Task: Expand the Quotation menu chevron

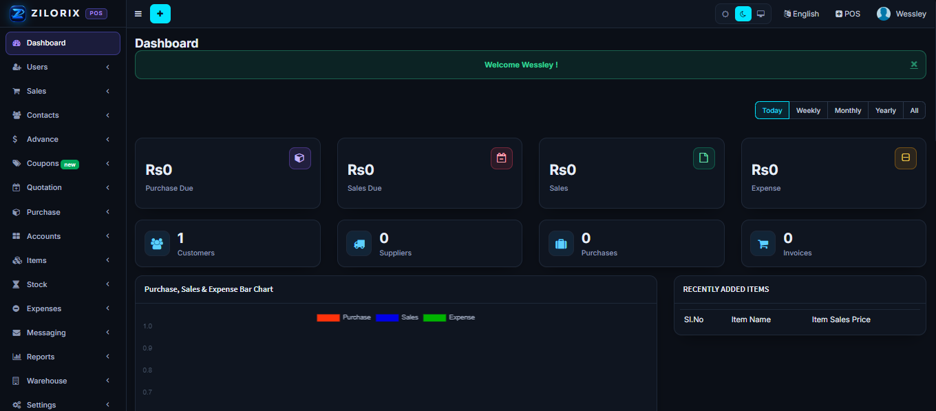Action: (108, 187)
